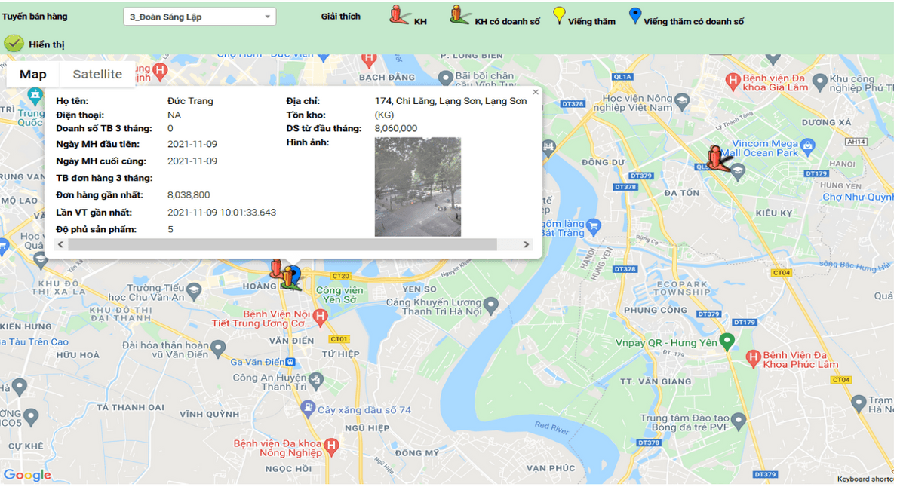Click the horizontal scrollbar in info popup
This screenshot has width=897, height=490.
[282, 245]
